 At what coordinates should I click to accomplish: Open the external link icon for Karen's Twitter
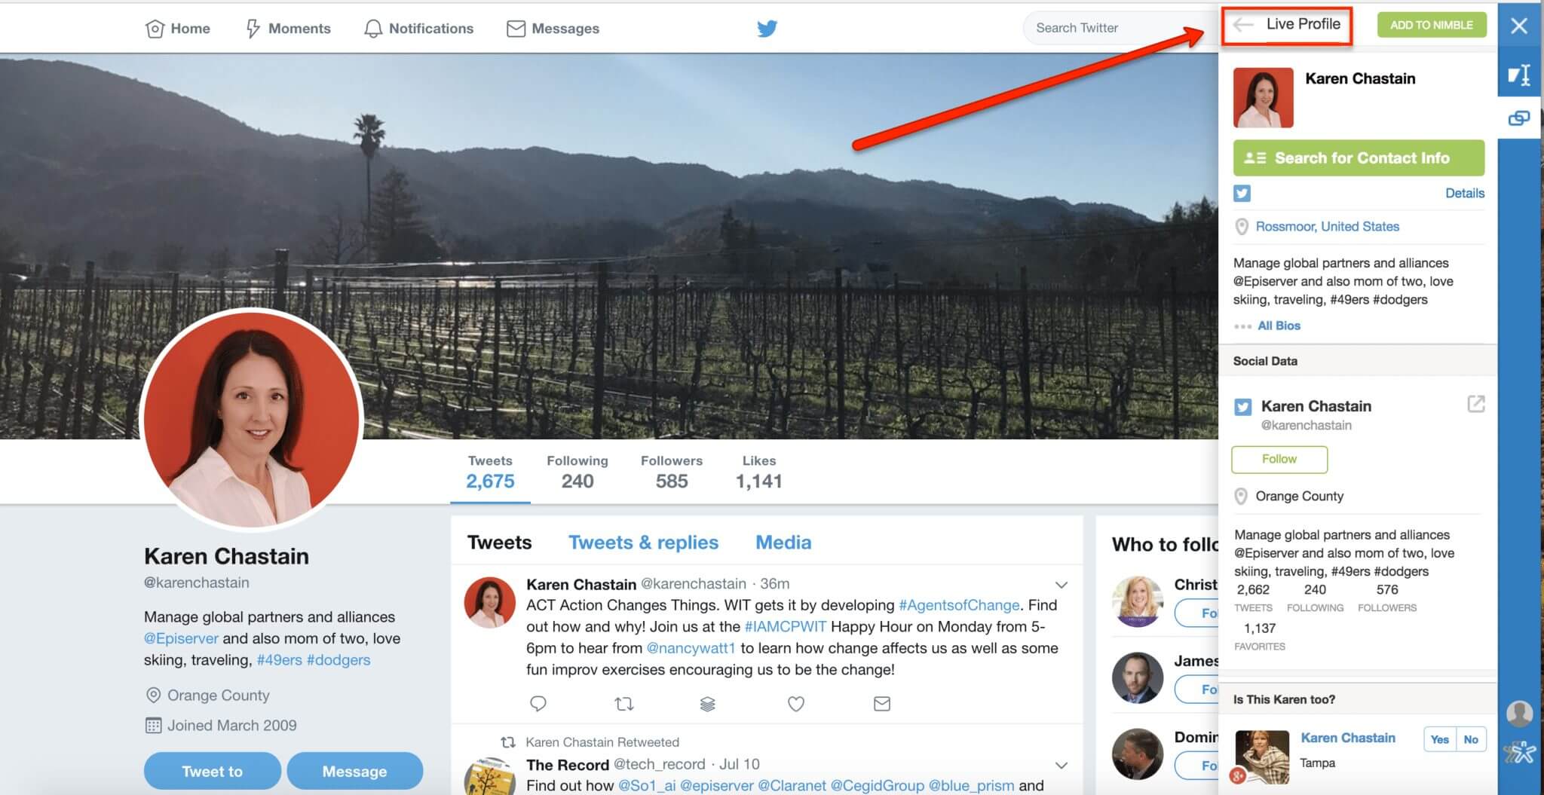pyautogui.click(x=1475, y=405)
